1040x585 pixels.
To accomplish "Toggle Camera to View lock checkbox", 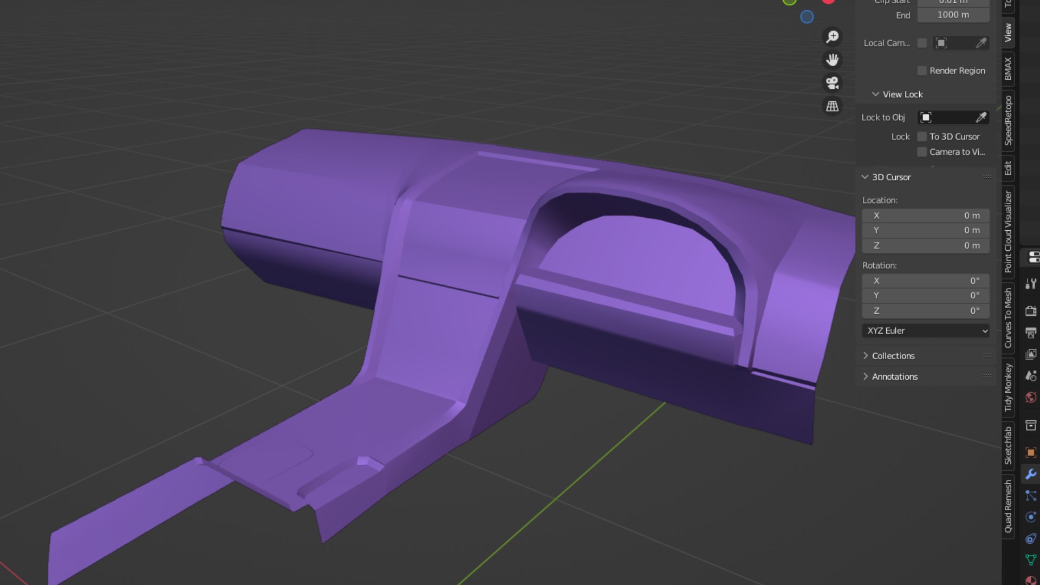I will 921,152.
